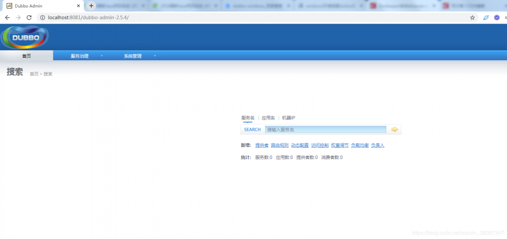This screenshot has width=507, height=239.
Task: Open the 提供者 add link
Action: (x=262, y=145)
